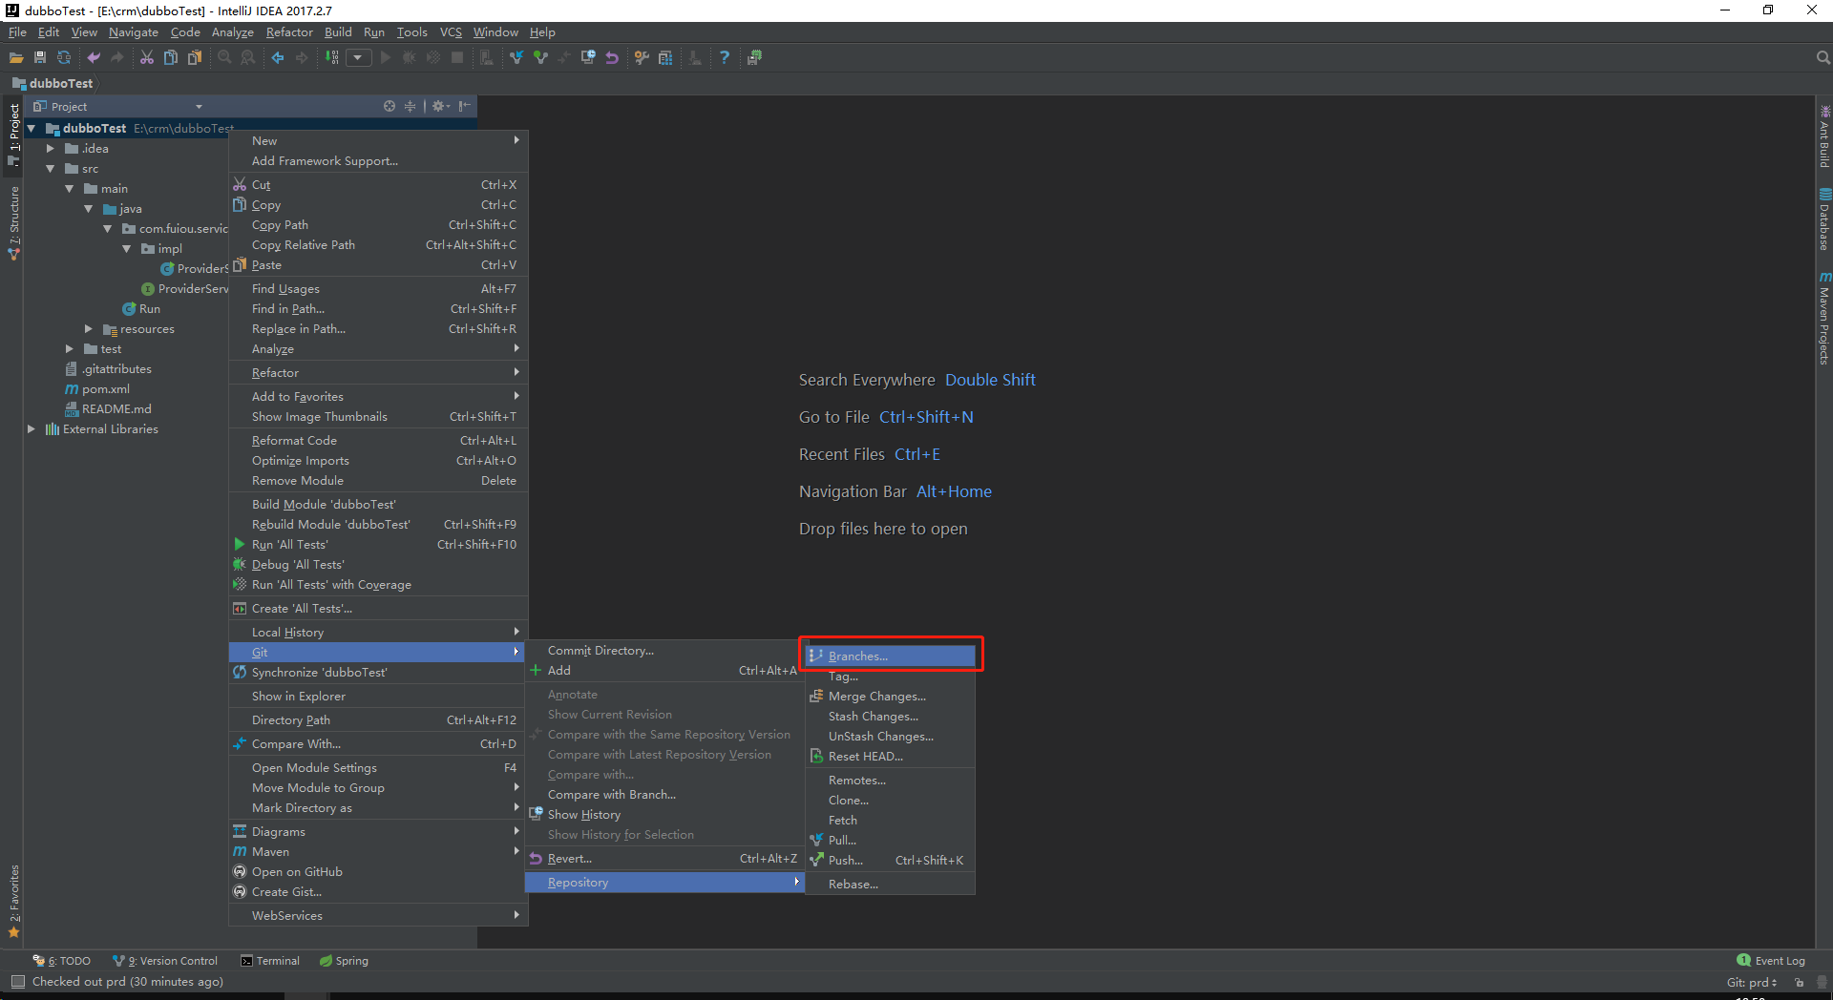Click the Search Everywhere magnifier icon
The height and width of the screenshot is (1000, 1833).
[1822, 58]
